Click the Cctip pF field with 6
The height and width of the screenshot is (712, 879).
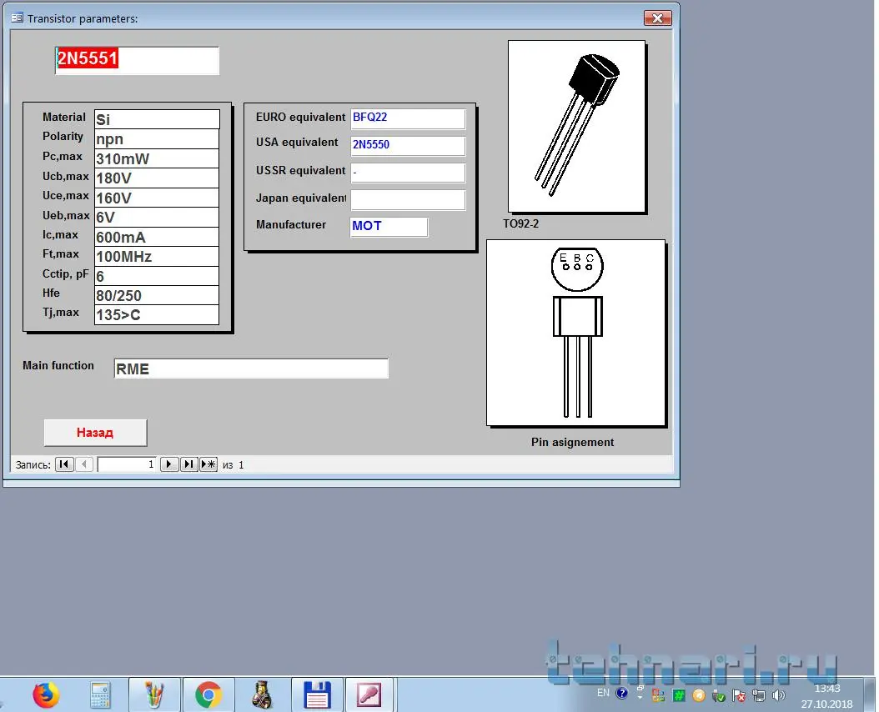(x=157, y=276)
